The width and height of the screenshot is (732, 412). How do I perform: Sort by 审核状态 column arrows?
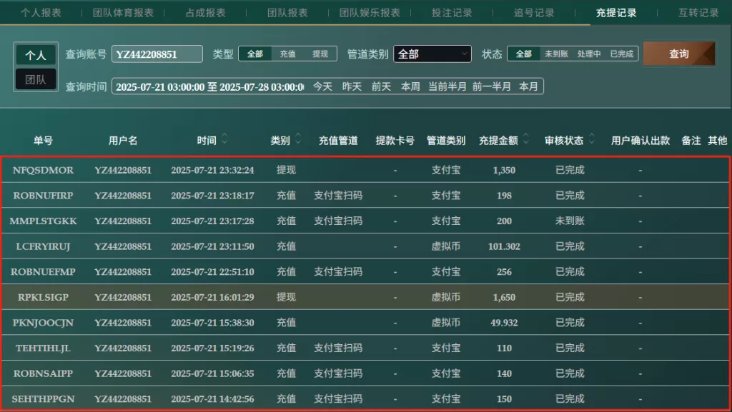[x=592, y=139]
